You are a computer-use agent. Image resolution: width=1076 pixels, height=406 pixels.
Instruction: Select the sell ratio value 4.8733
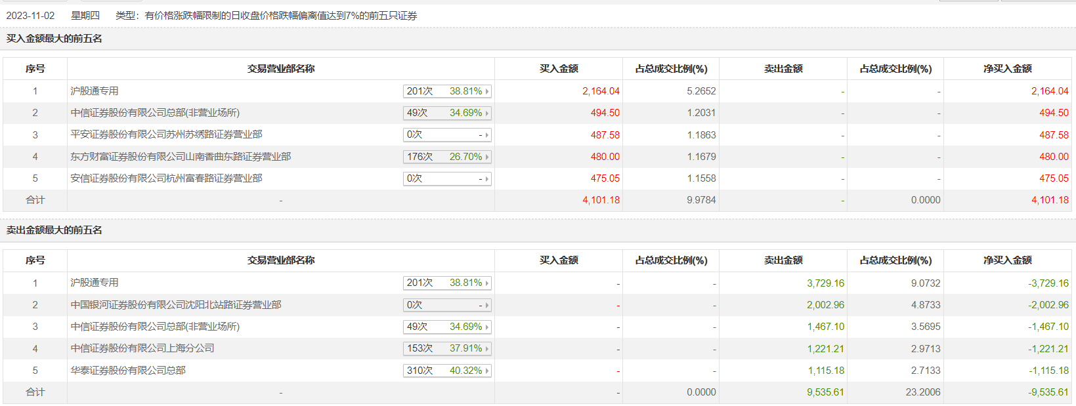(x=926, y=305)
